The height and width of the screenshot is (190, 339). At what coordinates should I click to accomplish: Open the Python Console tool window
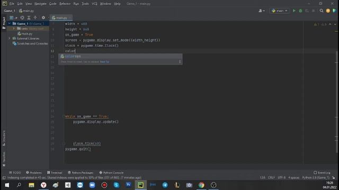(x=111, y=173)
